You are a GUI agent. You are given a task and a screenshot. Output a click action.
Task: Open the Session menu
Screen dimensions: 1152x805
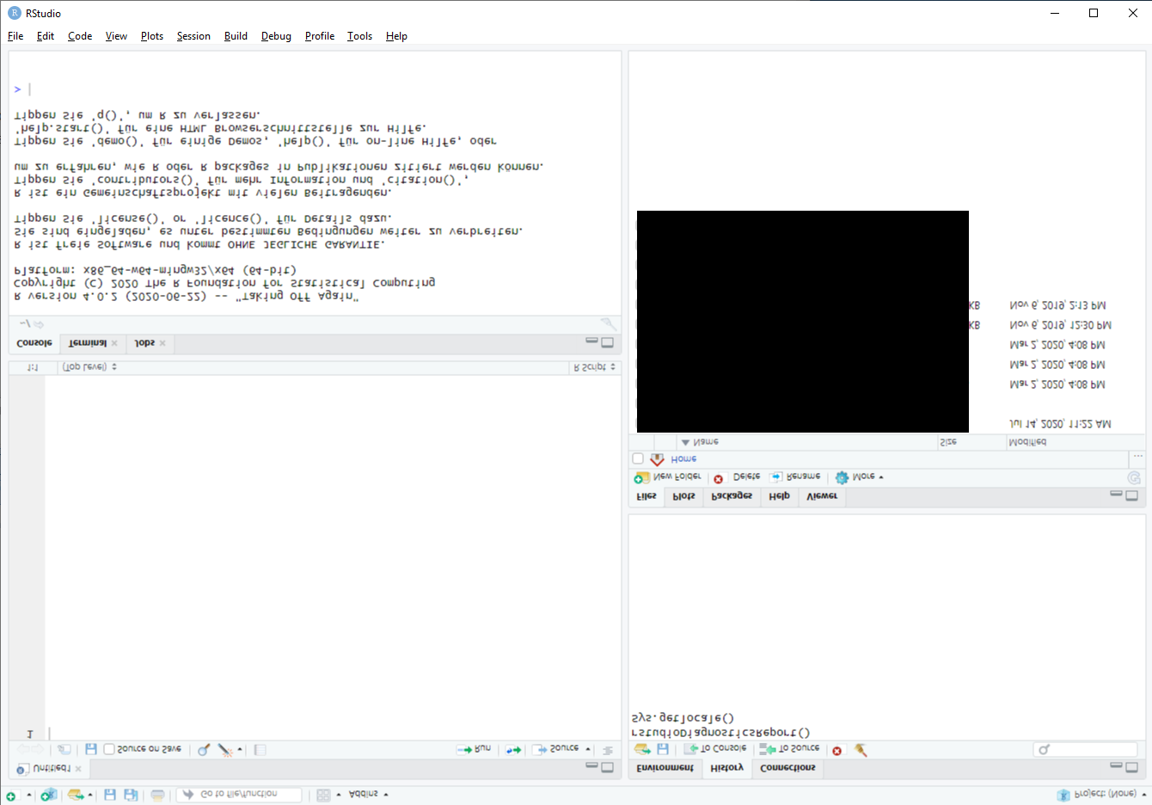tap(193, 35)
